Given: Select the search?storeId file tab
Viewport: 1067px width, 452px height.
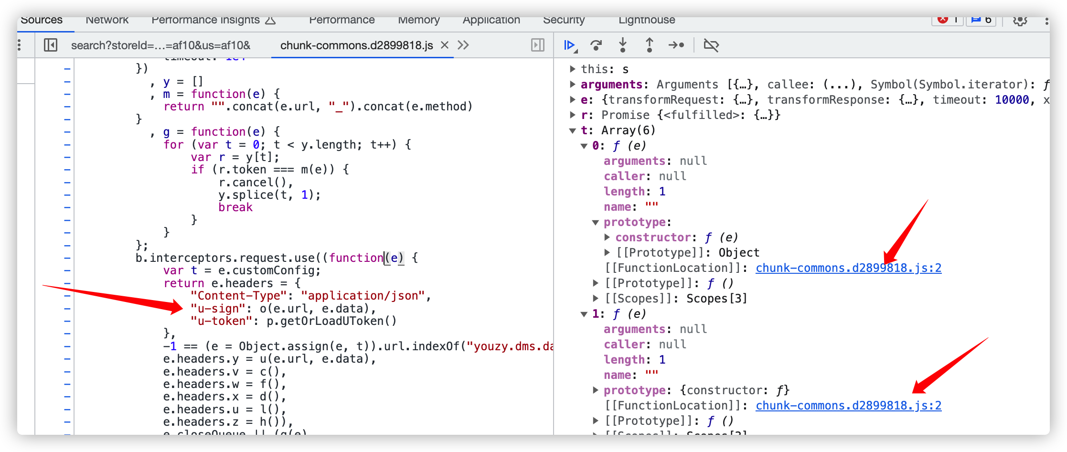Looking at the screenshot, I should 160,45.
